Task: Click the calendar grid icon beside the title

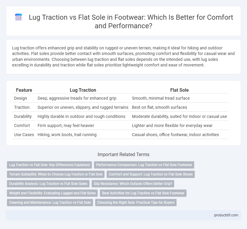Action: coord(19,17)
